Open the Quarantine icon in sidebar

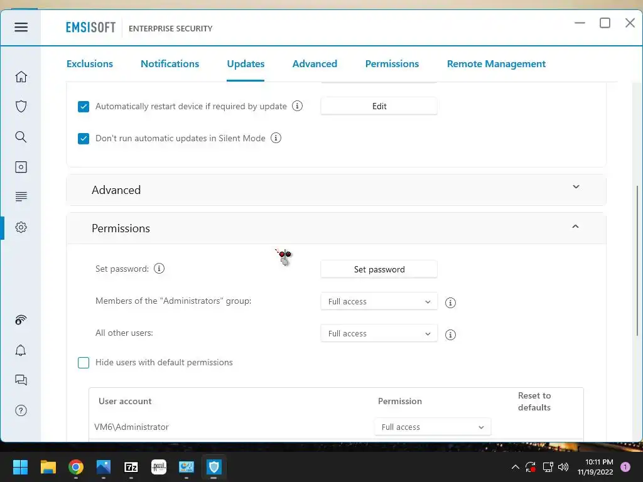coord(21,167)
